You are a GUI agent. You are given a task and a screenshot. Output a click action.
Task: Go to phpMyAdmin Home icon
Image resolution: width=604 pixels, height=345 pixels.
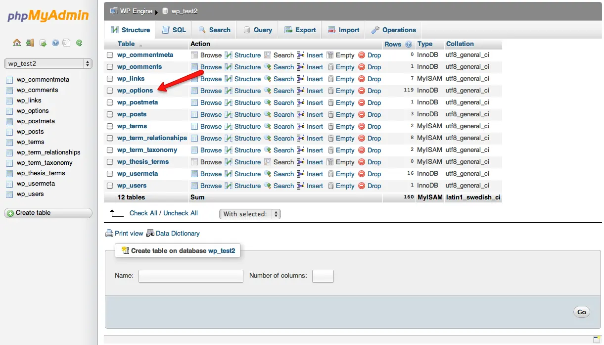(x=17, y=43)
